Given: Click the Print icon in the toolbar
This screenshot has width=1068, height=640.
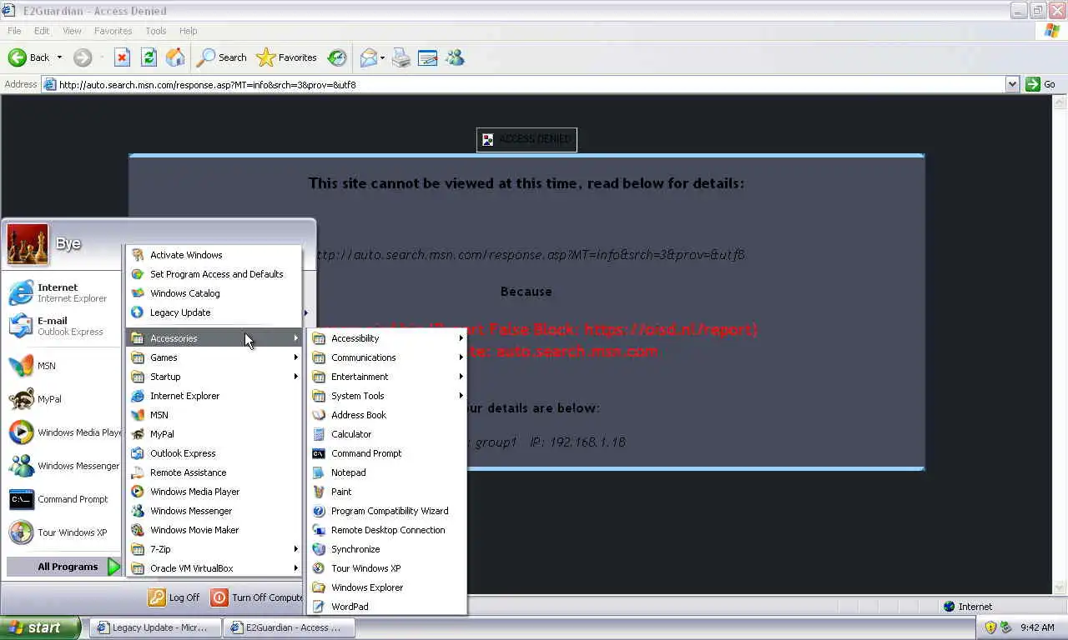Looking at the screenshot, I should (401, 57).
